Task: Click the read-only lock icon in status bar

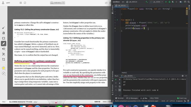Action: [185, 101]
